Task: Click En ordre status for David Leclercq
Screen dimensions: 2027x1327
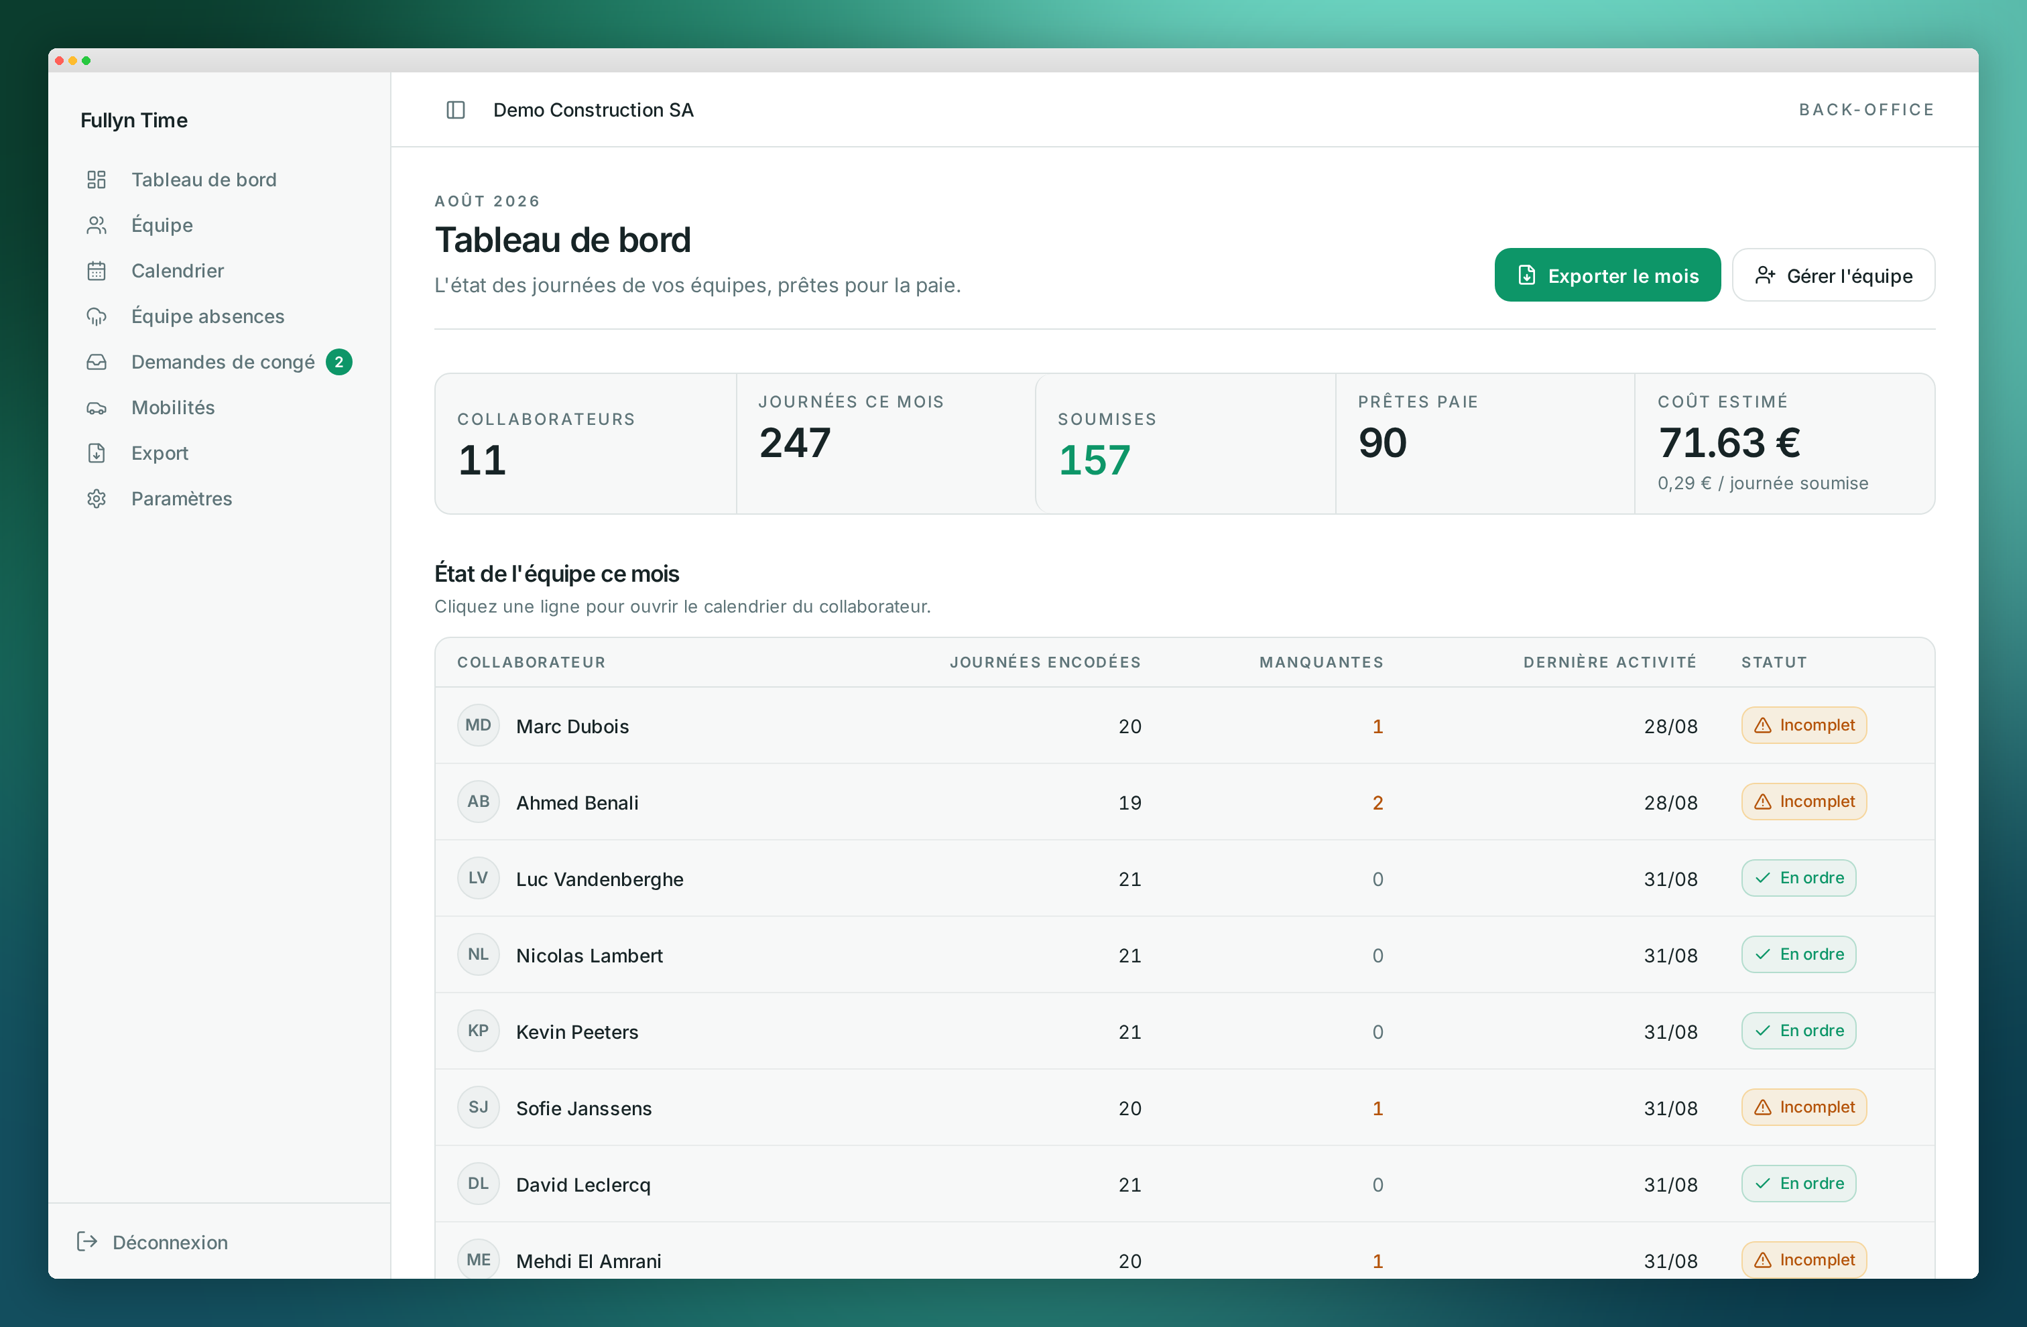Action: click(1798, 1184)
